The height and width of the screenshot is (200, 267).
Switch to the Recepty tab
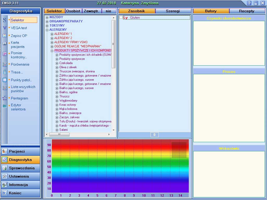[246, 11]
